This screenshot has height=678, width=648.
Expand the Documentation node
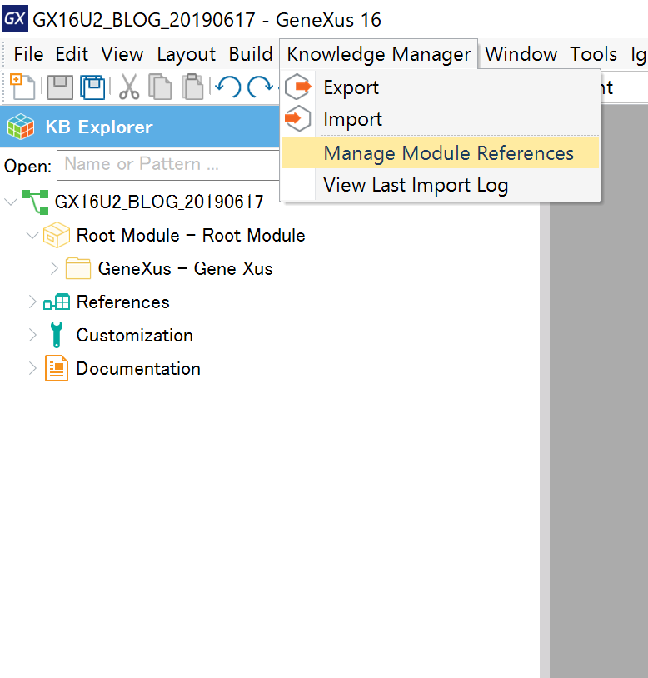click(32, 368)
